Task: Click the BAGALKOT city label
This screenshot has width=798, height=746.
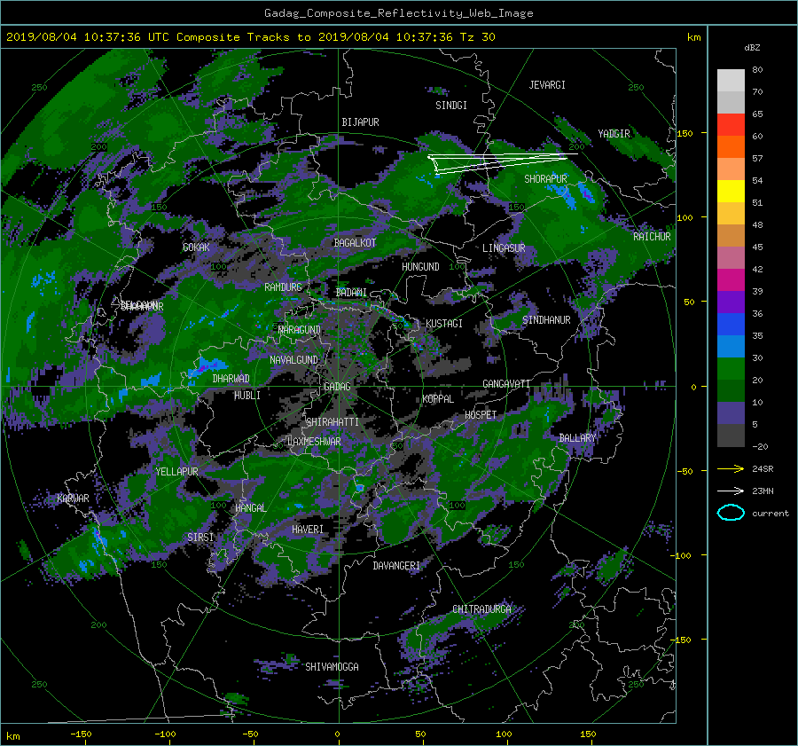Action: (355, 243)
